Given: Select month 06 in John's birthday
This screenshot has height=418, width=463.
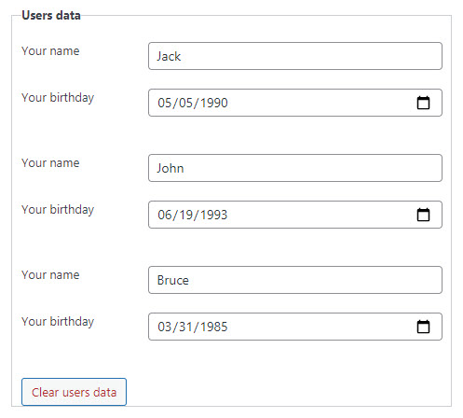Looking at the screenshot, I should (165, 215).
